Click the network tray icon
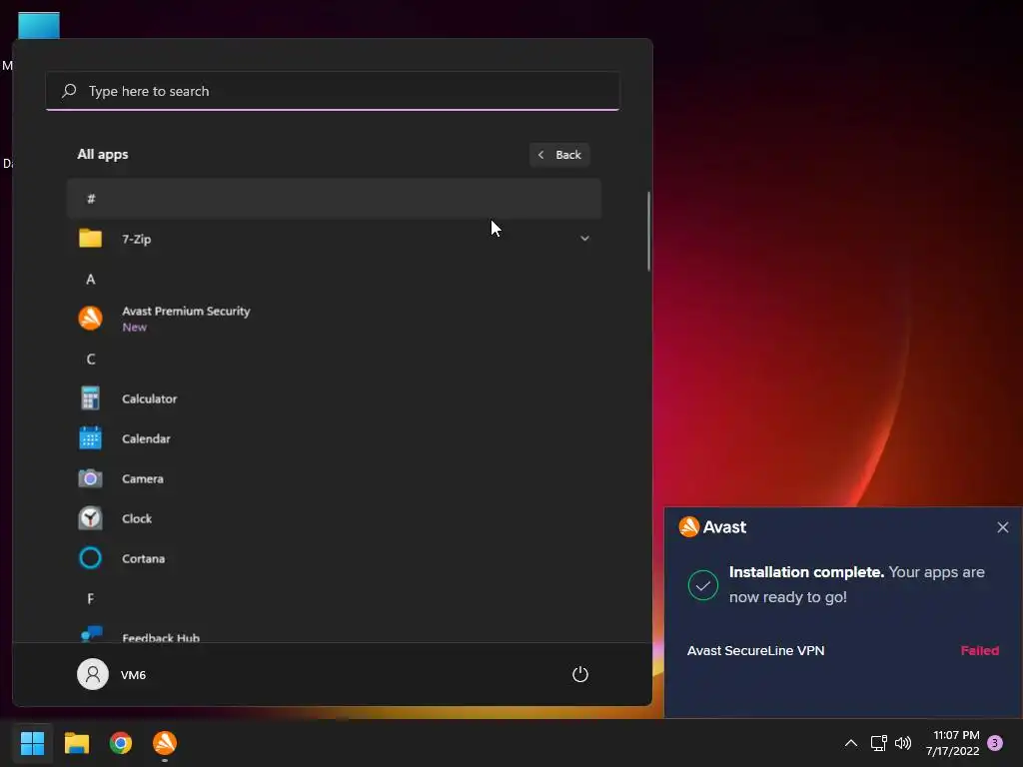 (878, 743)
